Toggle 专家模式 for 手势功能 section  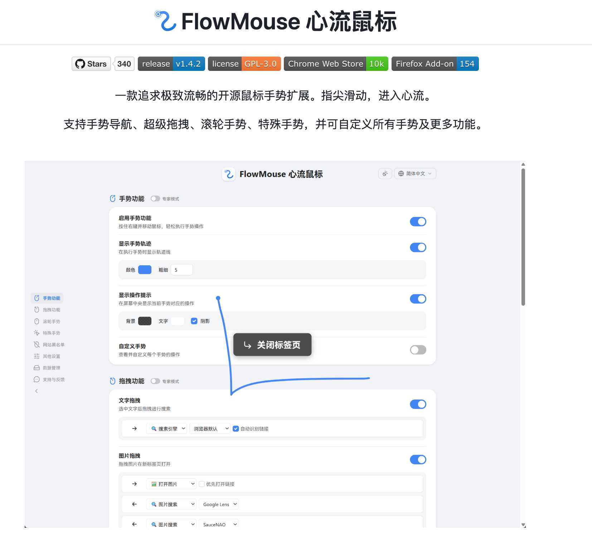[155, 199]
